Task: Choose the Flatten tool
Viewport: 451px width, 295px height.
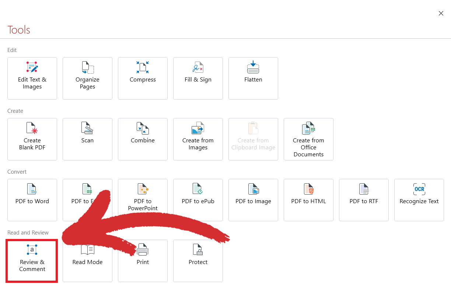Action: click(x=253, y=78)
